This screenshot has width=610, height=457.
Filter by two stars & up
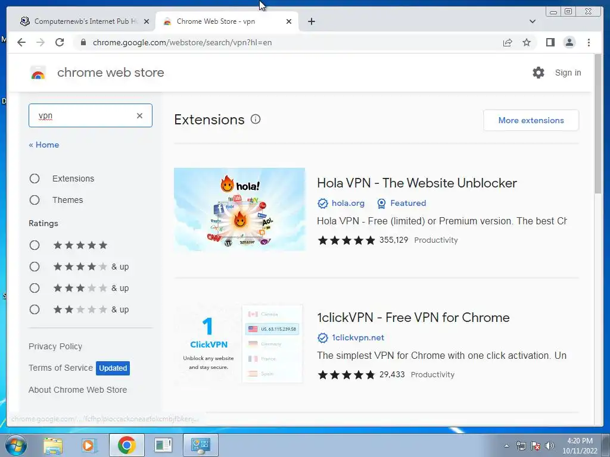coord(35,309)
